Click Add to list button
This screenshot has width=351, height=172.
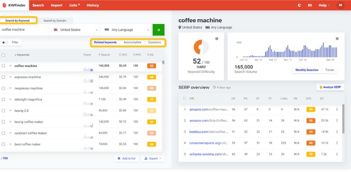[126, 158]
